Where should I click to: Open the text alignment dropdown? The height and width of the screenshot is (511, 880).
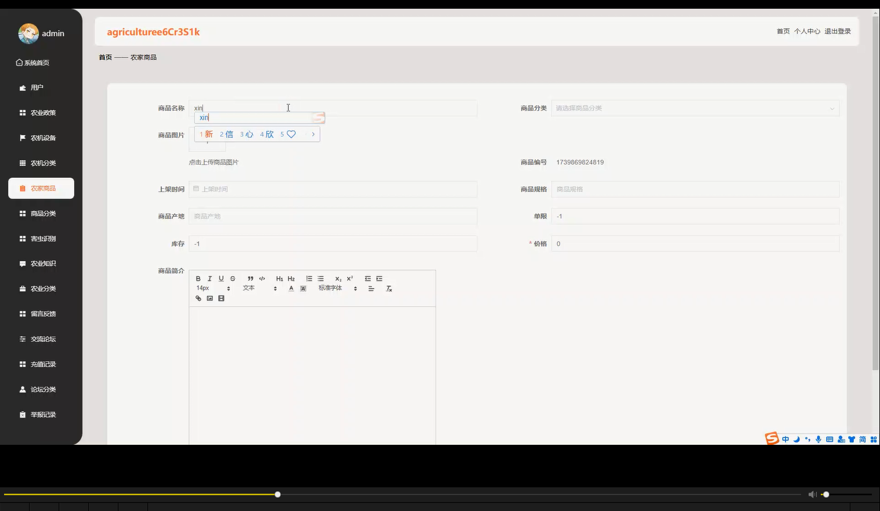click(371, 289)
